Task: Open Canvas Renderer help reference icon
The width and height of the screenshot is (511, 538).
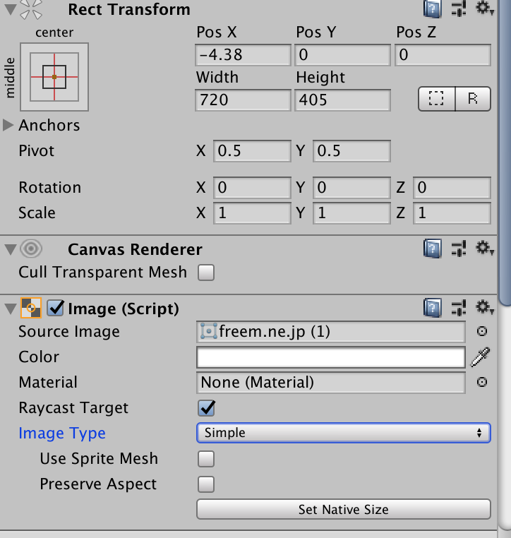Action: click(x=433, y=249)
